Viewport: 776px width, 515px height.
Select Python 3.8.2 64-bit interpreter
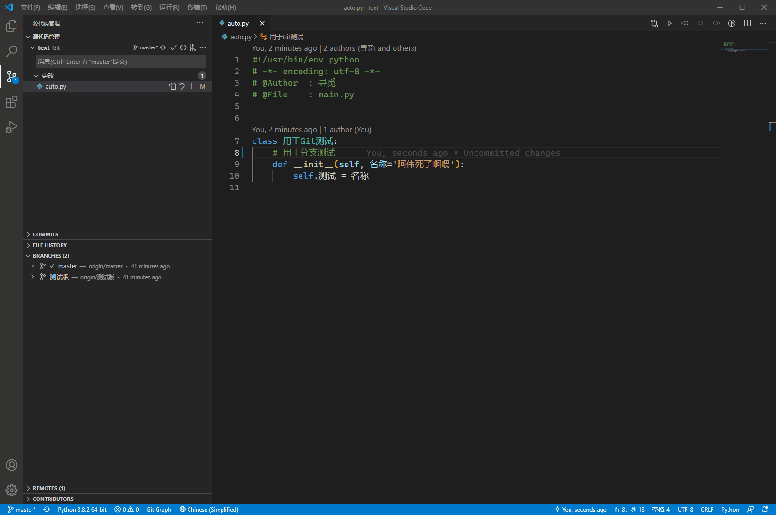(x=82, y=510)
